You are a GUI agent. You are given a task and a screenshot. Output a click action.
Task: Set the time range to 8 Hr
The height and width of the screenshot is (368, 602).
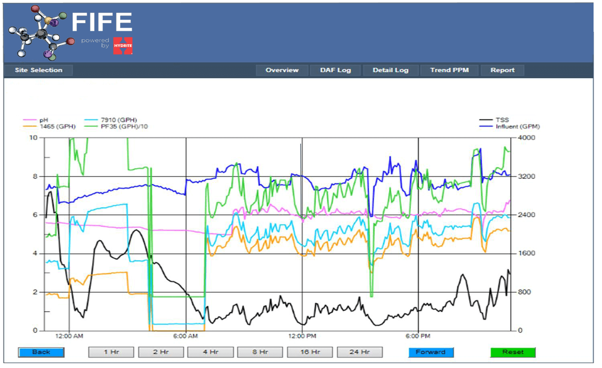(260, 352)
